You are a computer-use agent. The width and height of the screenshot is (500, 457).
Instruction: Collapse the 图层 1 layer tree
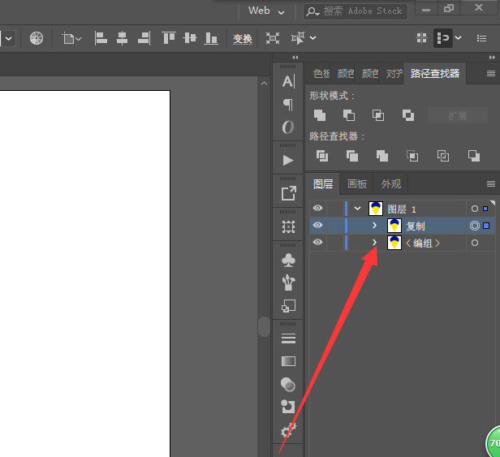tap(358, 209)
